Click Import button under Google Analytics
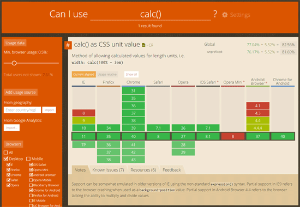This screenshot has width=300, height=207. click(11, 127)
